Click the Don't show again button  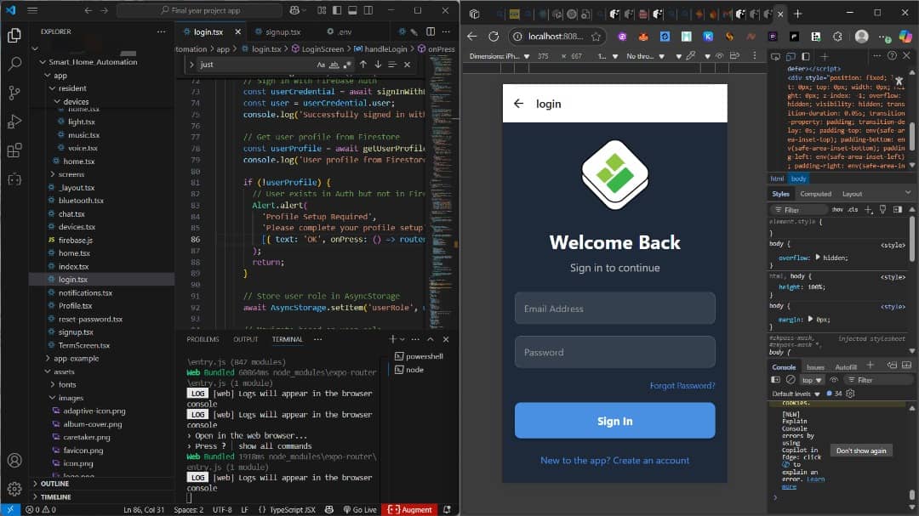click(x=861, y=451)
